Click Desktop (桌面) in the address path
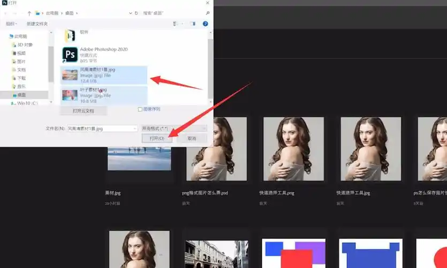Viewport: 447px width, 268px height. pyautogui.click(x=69, y=13)
